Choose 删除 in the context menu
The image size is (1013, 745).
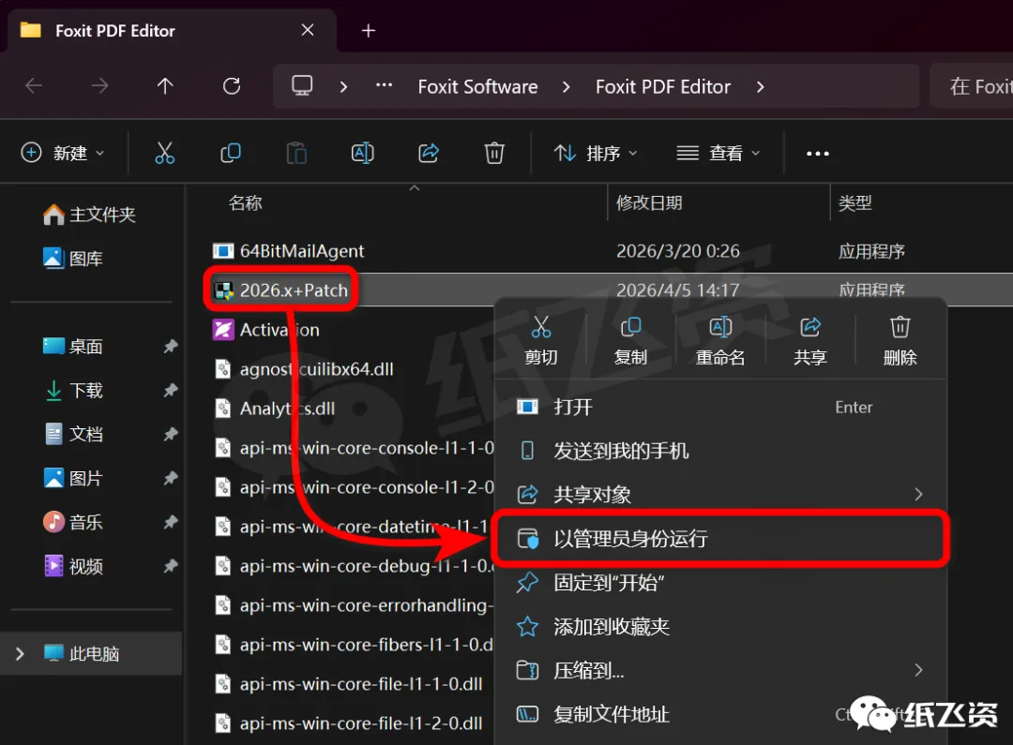(x=900, y=340)
